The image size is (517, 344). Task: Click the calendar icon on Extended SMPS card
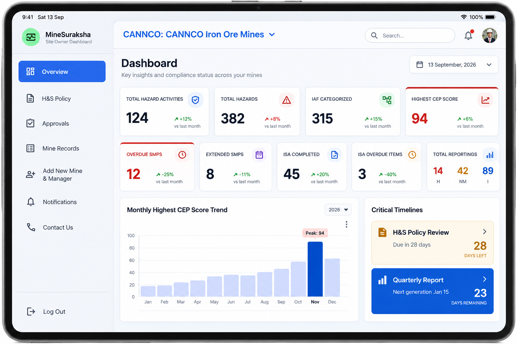click(x=259, y=155)
